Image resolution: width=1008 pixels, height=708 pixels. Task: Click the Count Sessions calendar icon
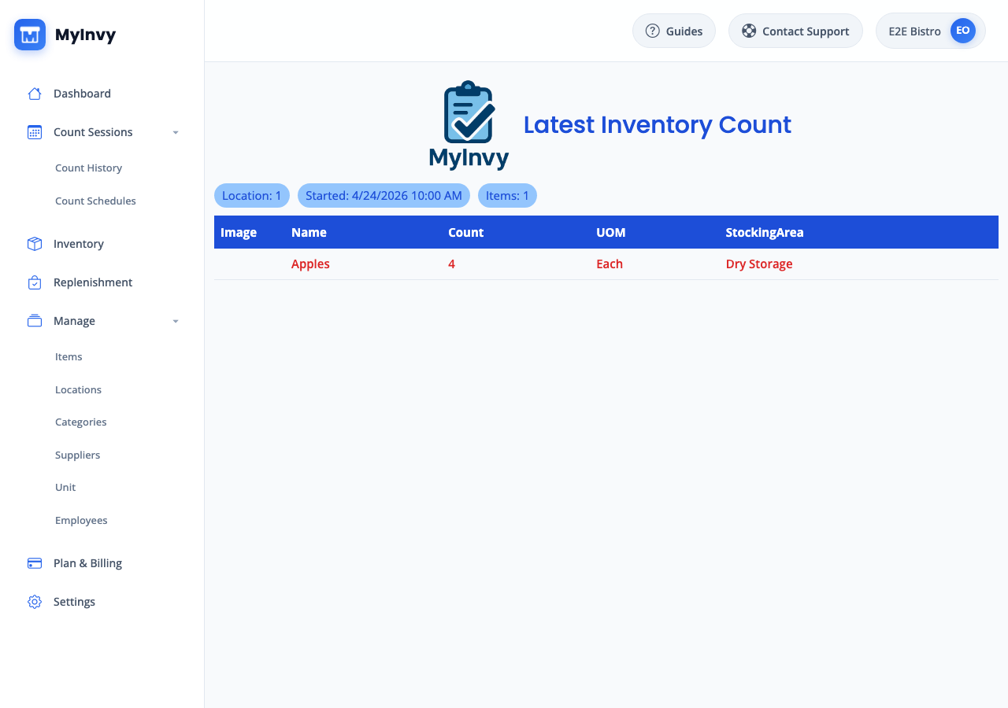(35, 132)
